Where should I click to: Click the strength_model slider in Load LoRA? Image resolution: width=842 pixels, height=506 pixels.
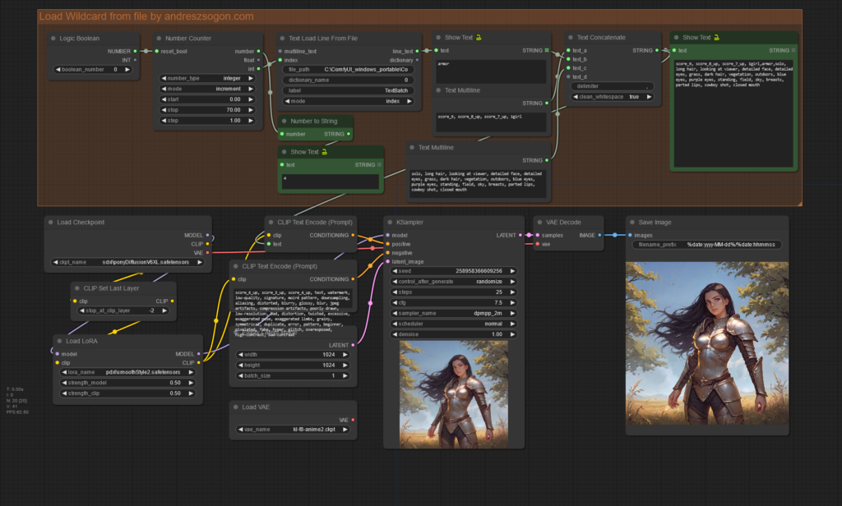127,382
